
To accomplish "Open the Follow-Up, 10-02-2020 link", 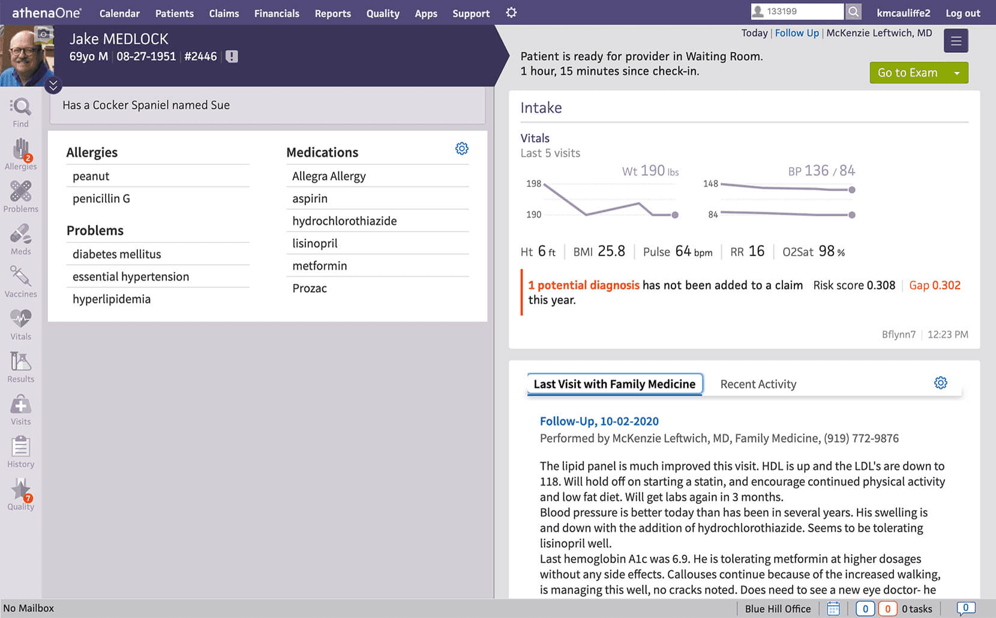I will (599, 421).
